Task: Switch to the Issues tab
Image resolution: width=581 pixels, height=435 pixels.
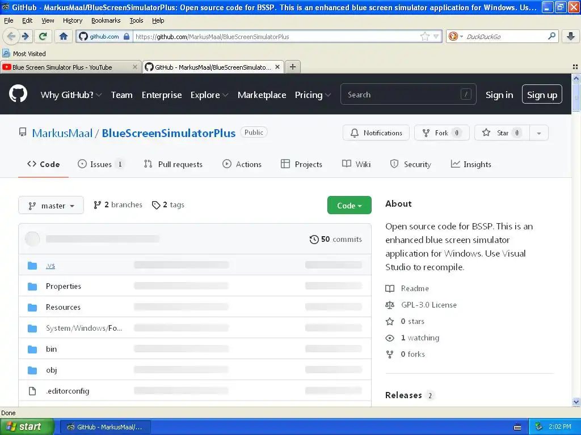Action: (101, 164)
